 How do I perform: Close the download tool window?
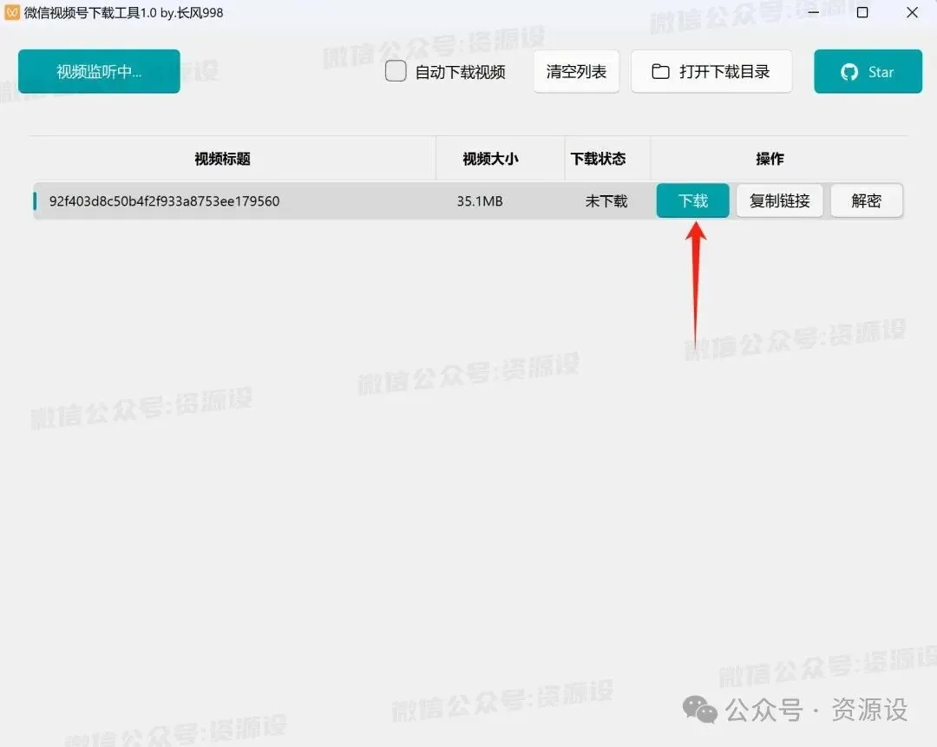coord(912,12)
